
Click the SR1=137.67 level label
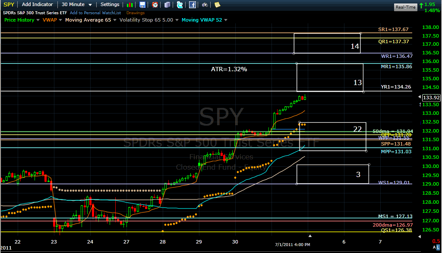coord(393,29)
